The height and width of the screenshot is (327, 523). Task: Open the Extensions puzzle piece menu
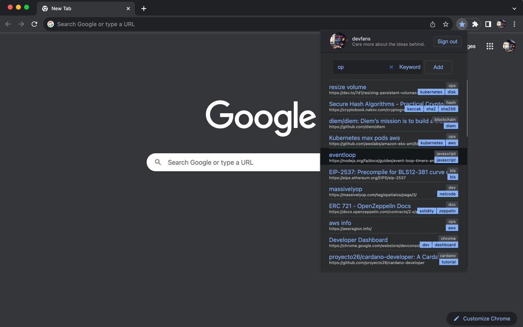tap(475, 24)
